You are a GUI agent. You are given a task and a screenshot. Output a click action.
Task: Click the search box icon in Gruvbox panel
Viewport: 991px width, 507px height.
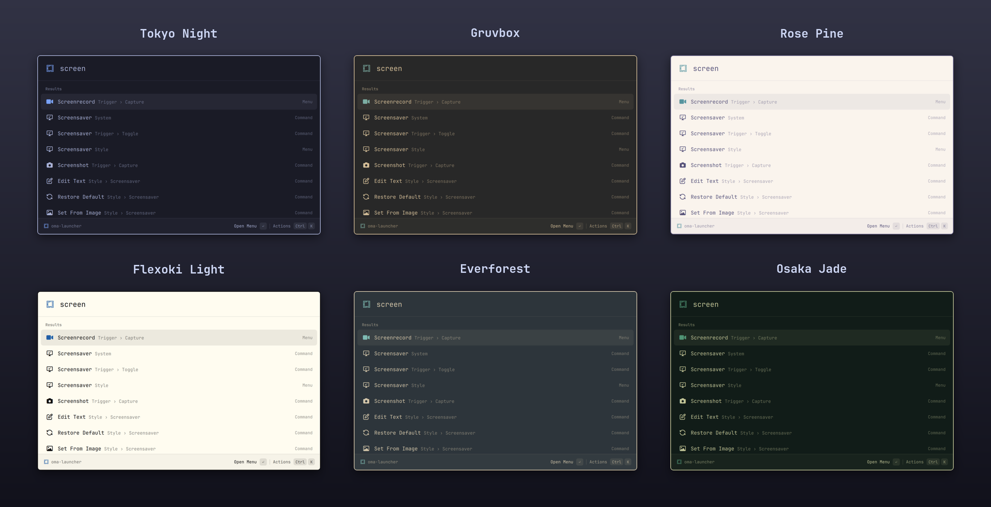point(367,68)
